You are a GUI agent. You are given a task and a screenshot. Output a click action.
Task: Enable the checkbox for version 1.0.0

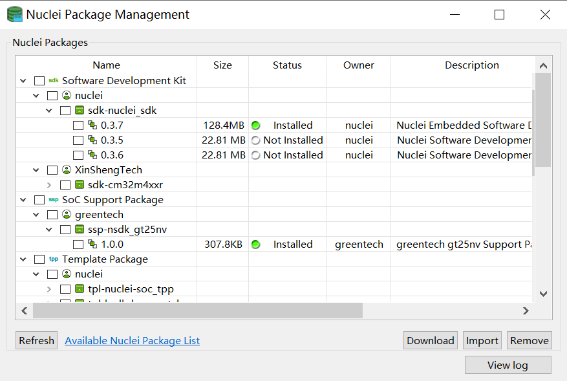pyautogui.click(x=78, y=245)
